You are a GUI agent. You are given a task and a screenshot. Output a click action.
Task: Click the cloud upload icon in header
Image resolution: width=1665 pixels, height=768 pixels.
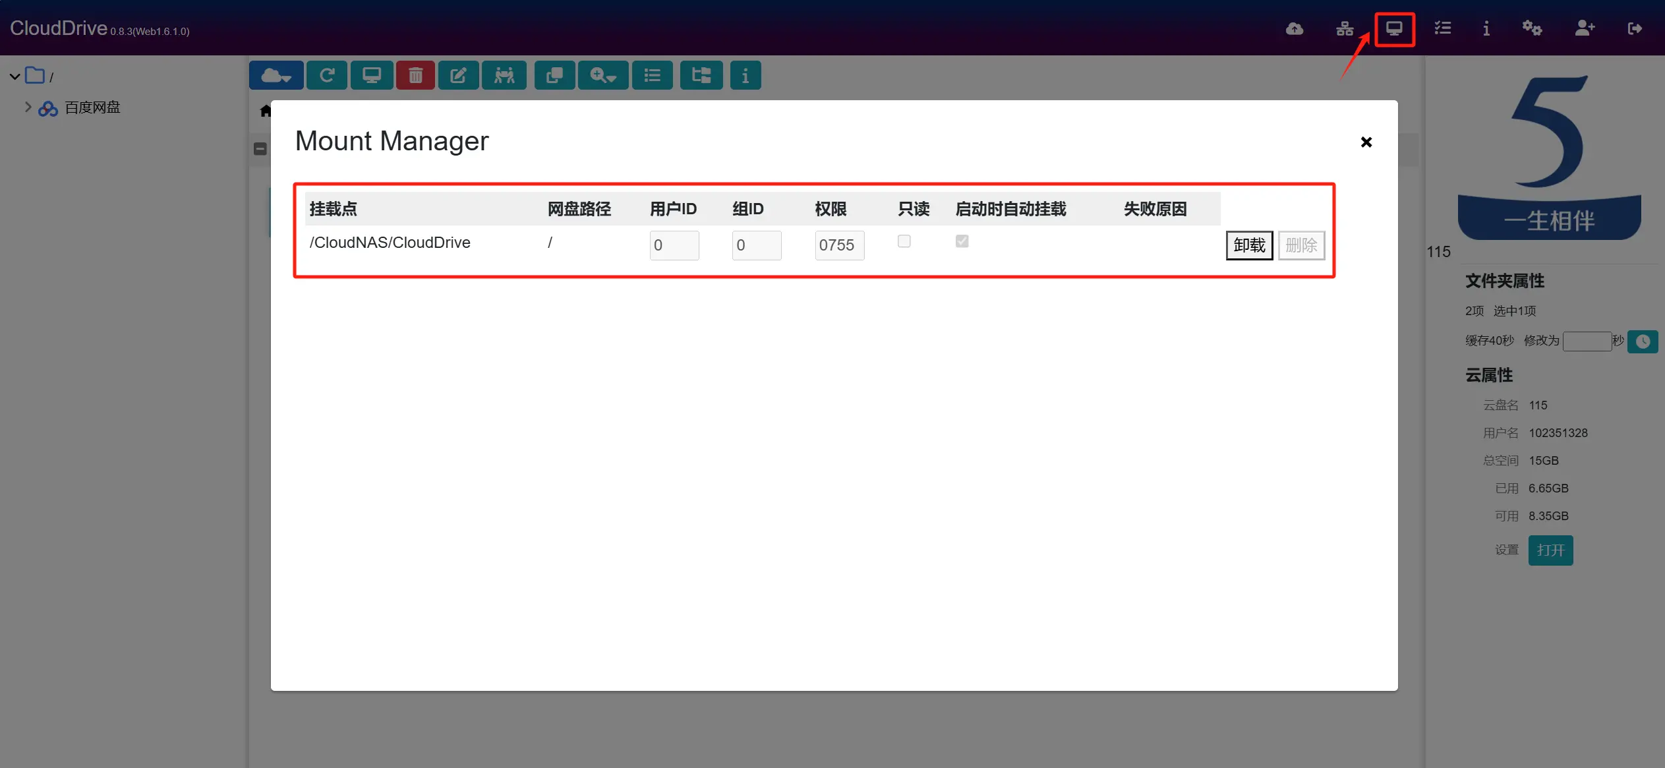point(1294,28)
